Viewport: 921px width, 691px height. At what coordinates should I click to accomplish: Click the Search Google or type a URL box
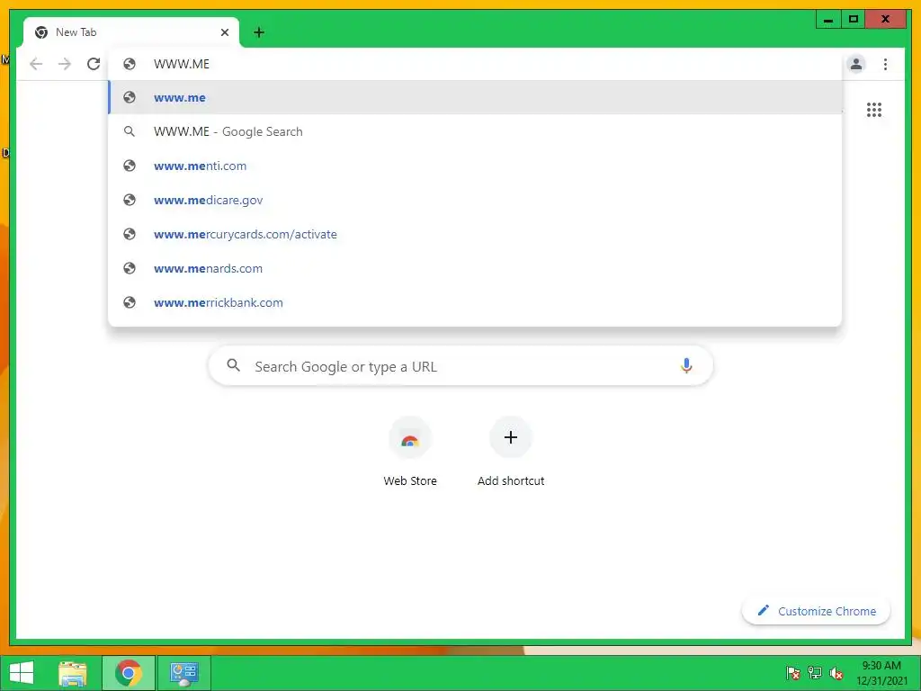coord(460,366)
